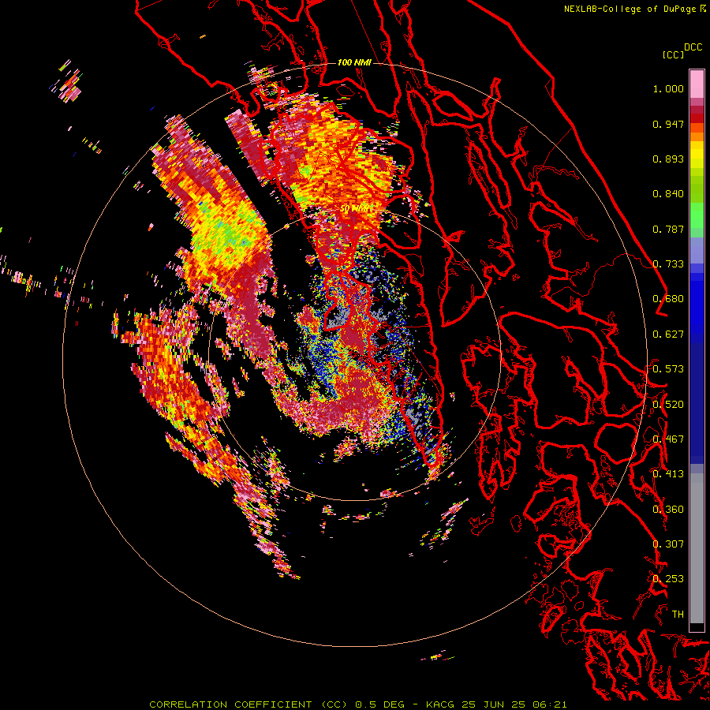710x710 pixels.
Task: Click the 100 NMI range ring label
Action: click(x=354, y=62)
